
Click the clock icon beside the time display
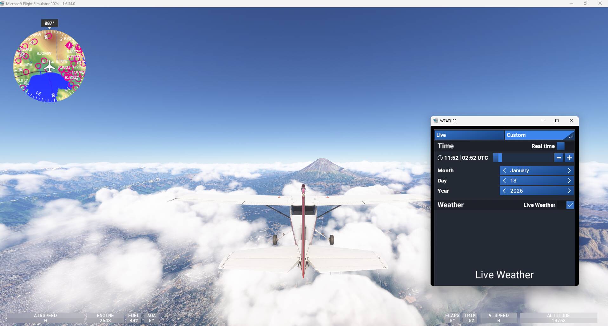(440, 158)
